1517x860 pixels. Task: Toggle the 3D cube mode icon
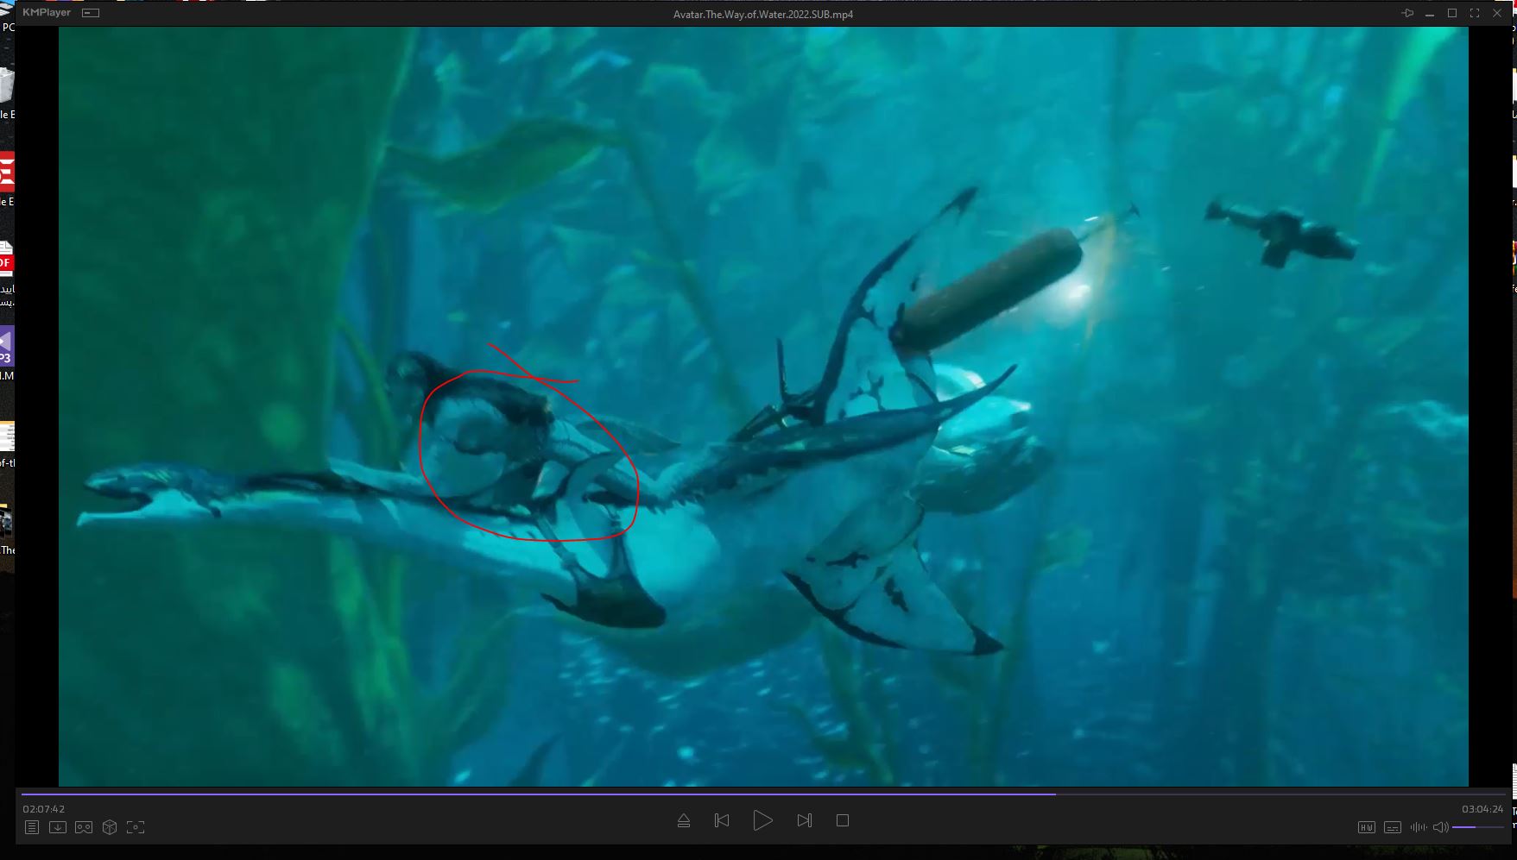click(110, 827)
